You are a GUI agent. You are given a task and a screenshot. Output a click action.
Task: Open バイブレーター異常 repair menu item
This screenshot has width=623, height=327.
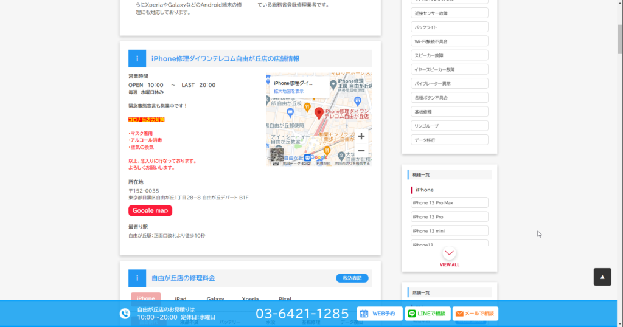click(x=450, y=83)
